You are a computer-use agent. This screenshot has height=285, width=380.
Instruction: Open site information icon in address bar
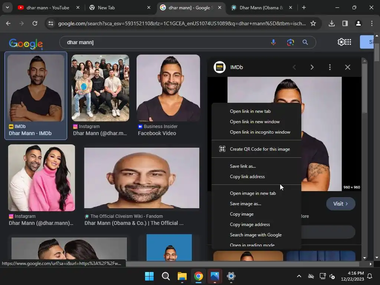tap(50, 23)
